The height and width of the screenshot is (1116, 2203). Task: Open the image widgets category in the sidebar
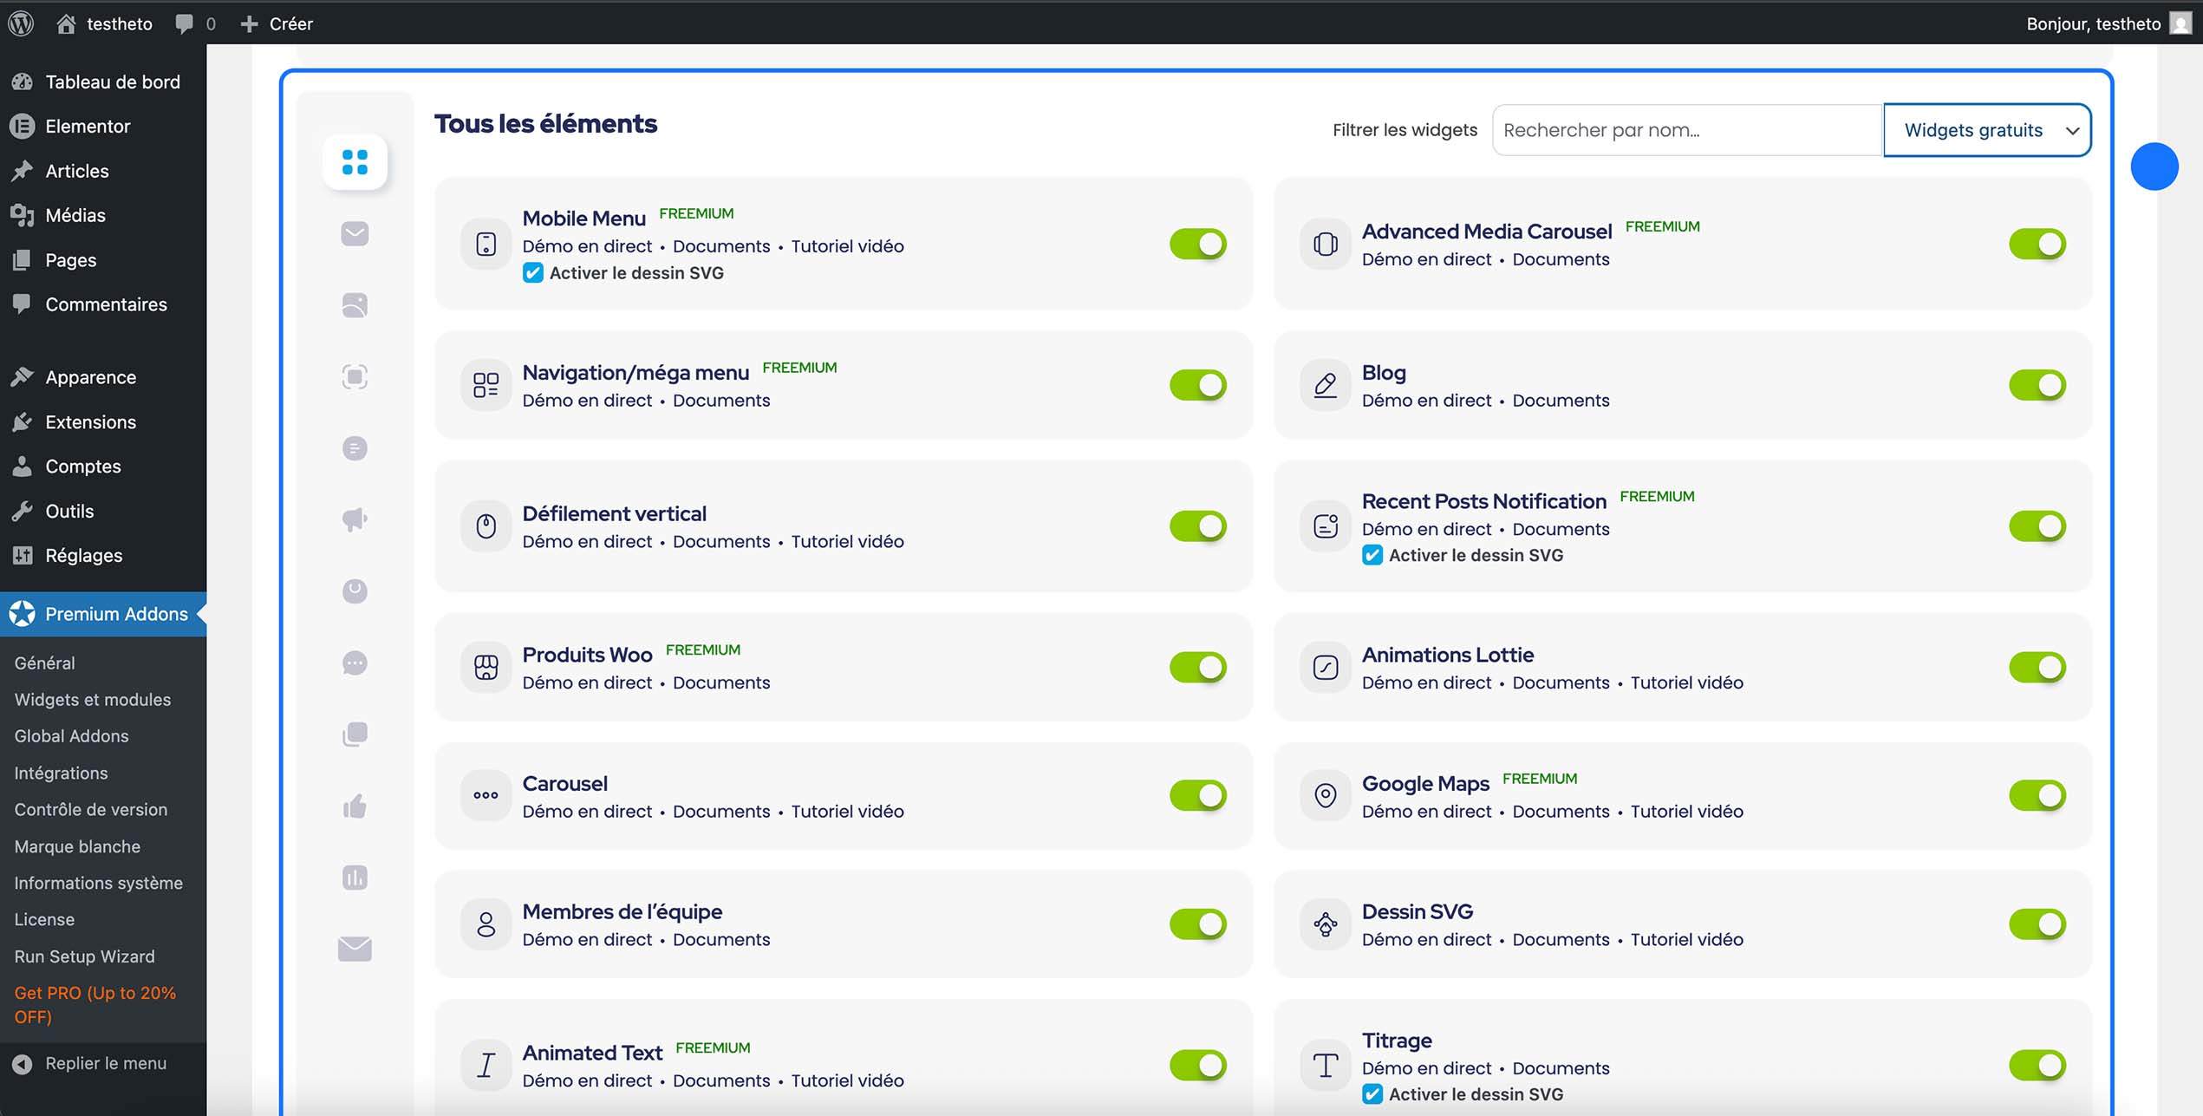[354, 305]
